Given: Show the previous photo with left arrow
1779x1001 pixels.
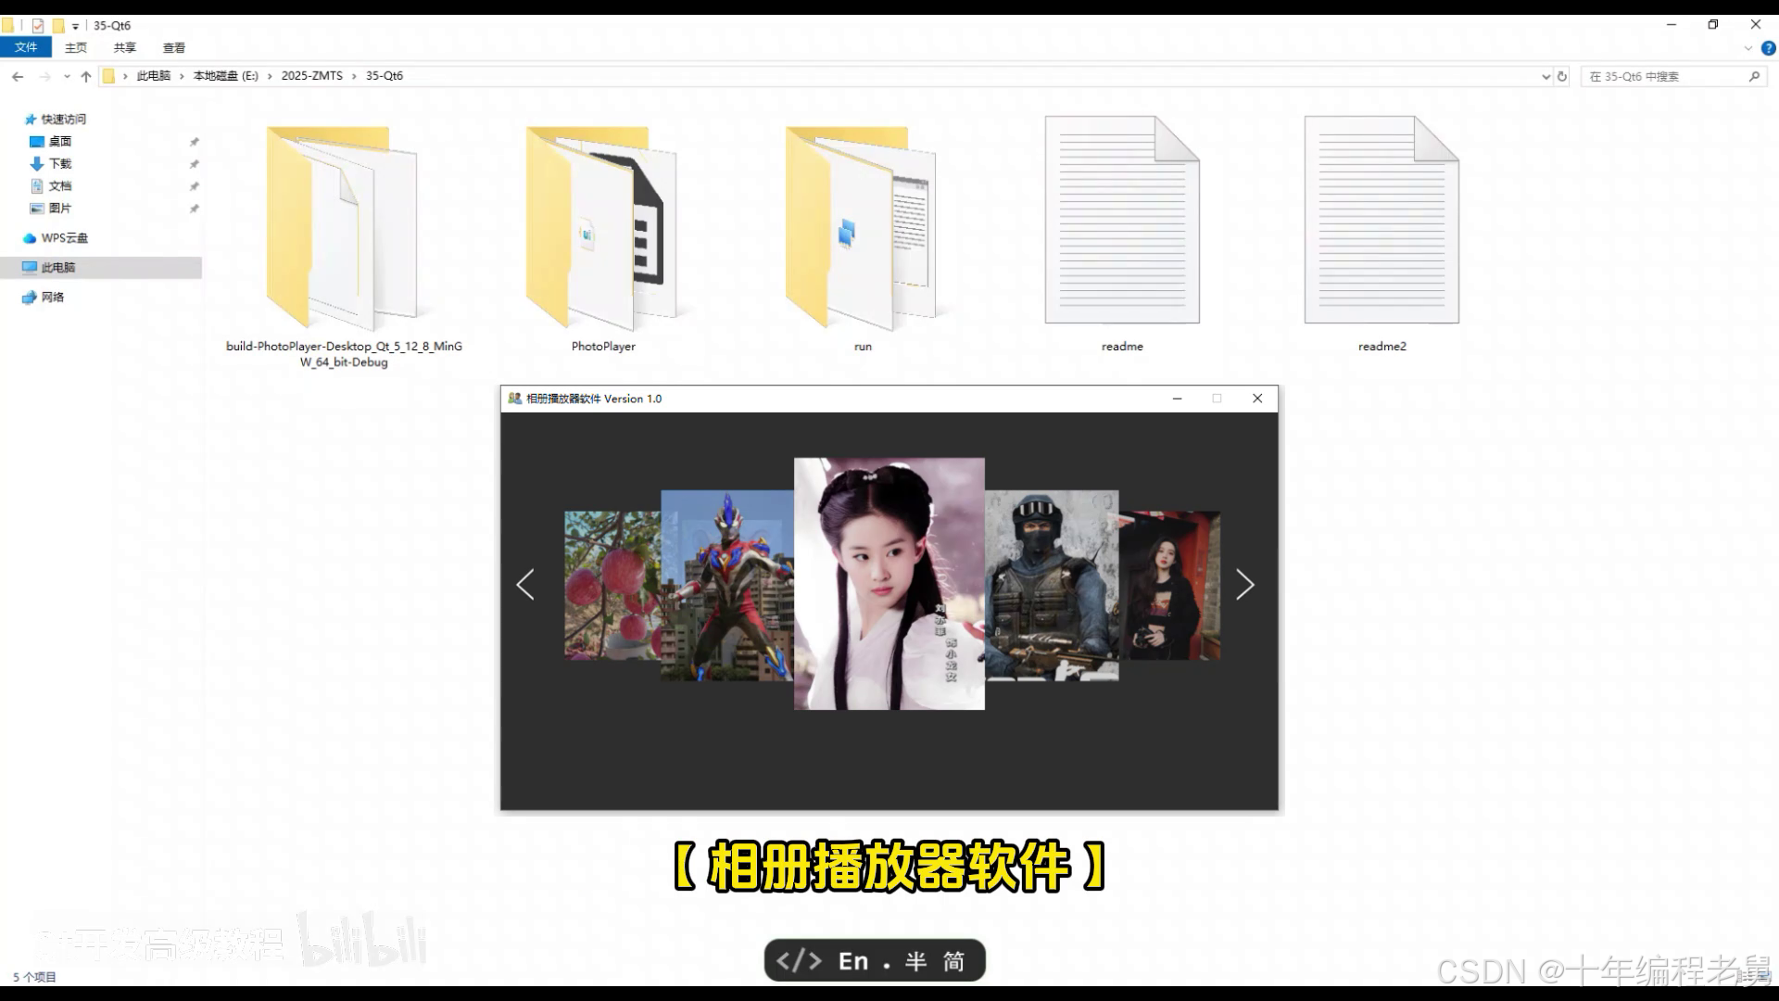Looking at the screenshot, I should (525, 585).
